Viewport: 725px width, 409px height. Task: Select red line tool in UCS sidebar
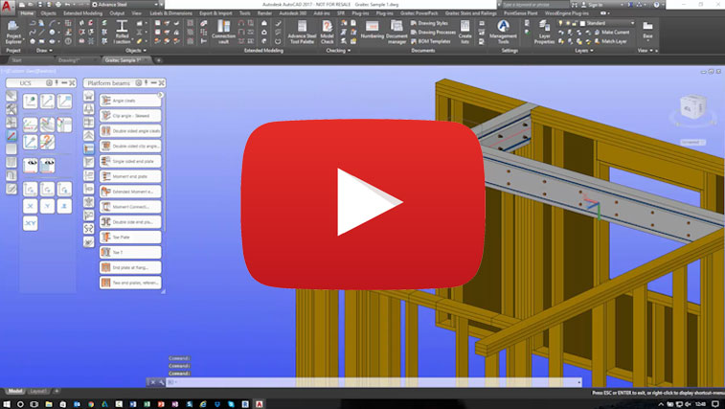(x=11, y=136)
